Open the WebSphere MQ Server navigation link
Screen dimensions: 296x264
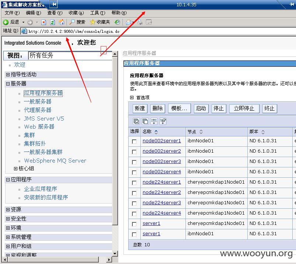55,161
